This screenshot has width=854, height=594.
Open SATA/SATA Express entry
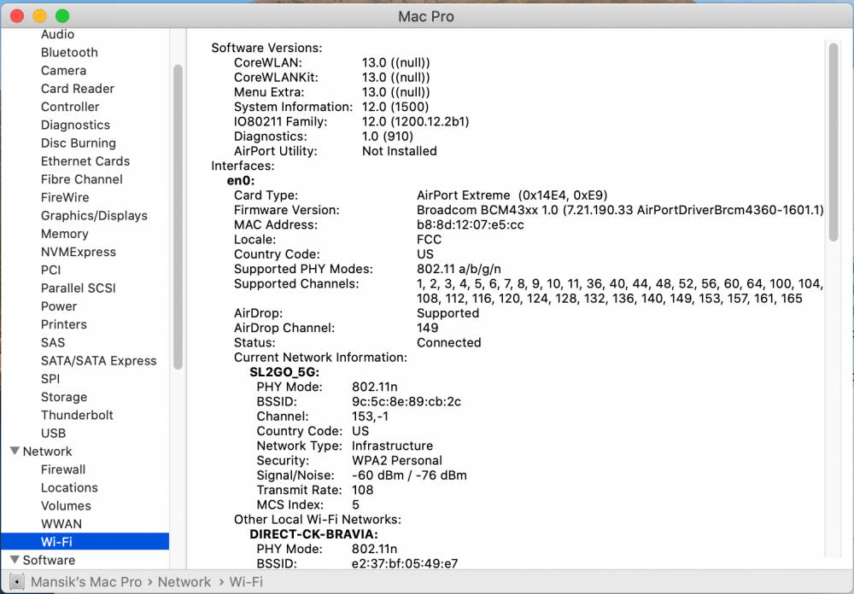point(98,361)
